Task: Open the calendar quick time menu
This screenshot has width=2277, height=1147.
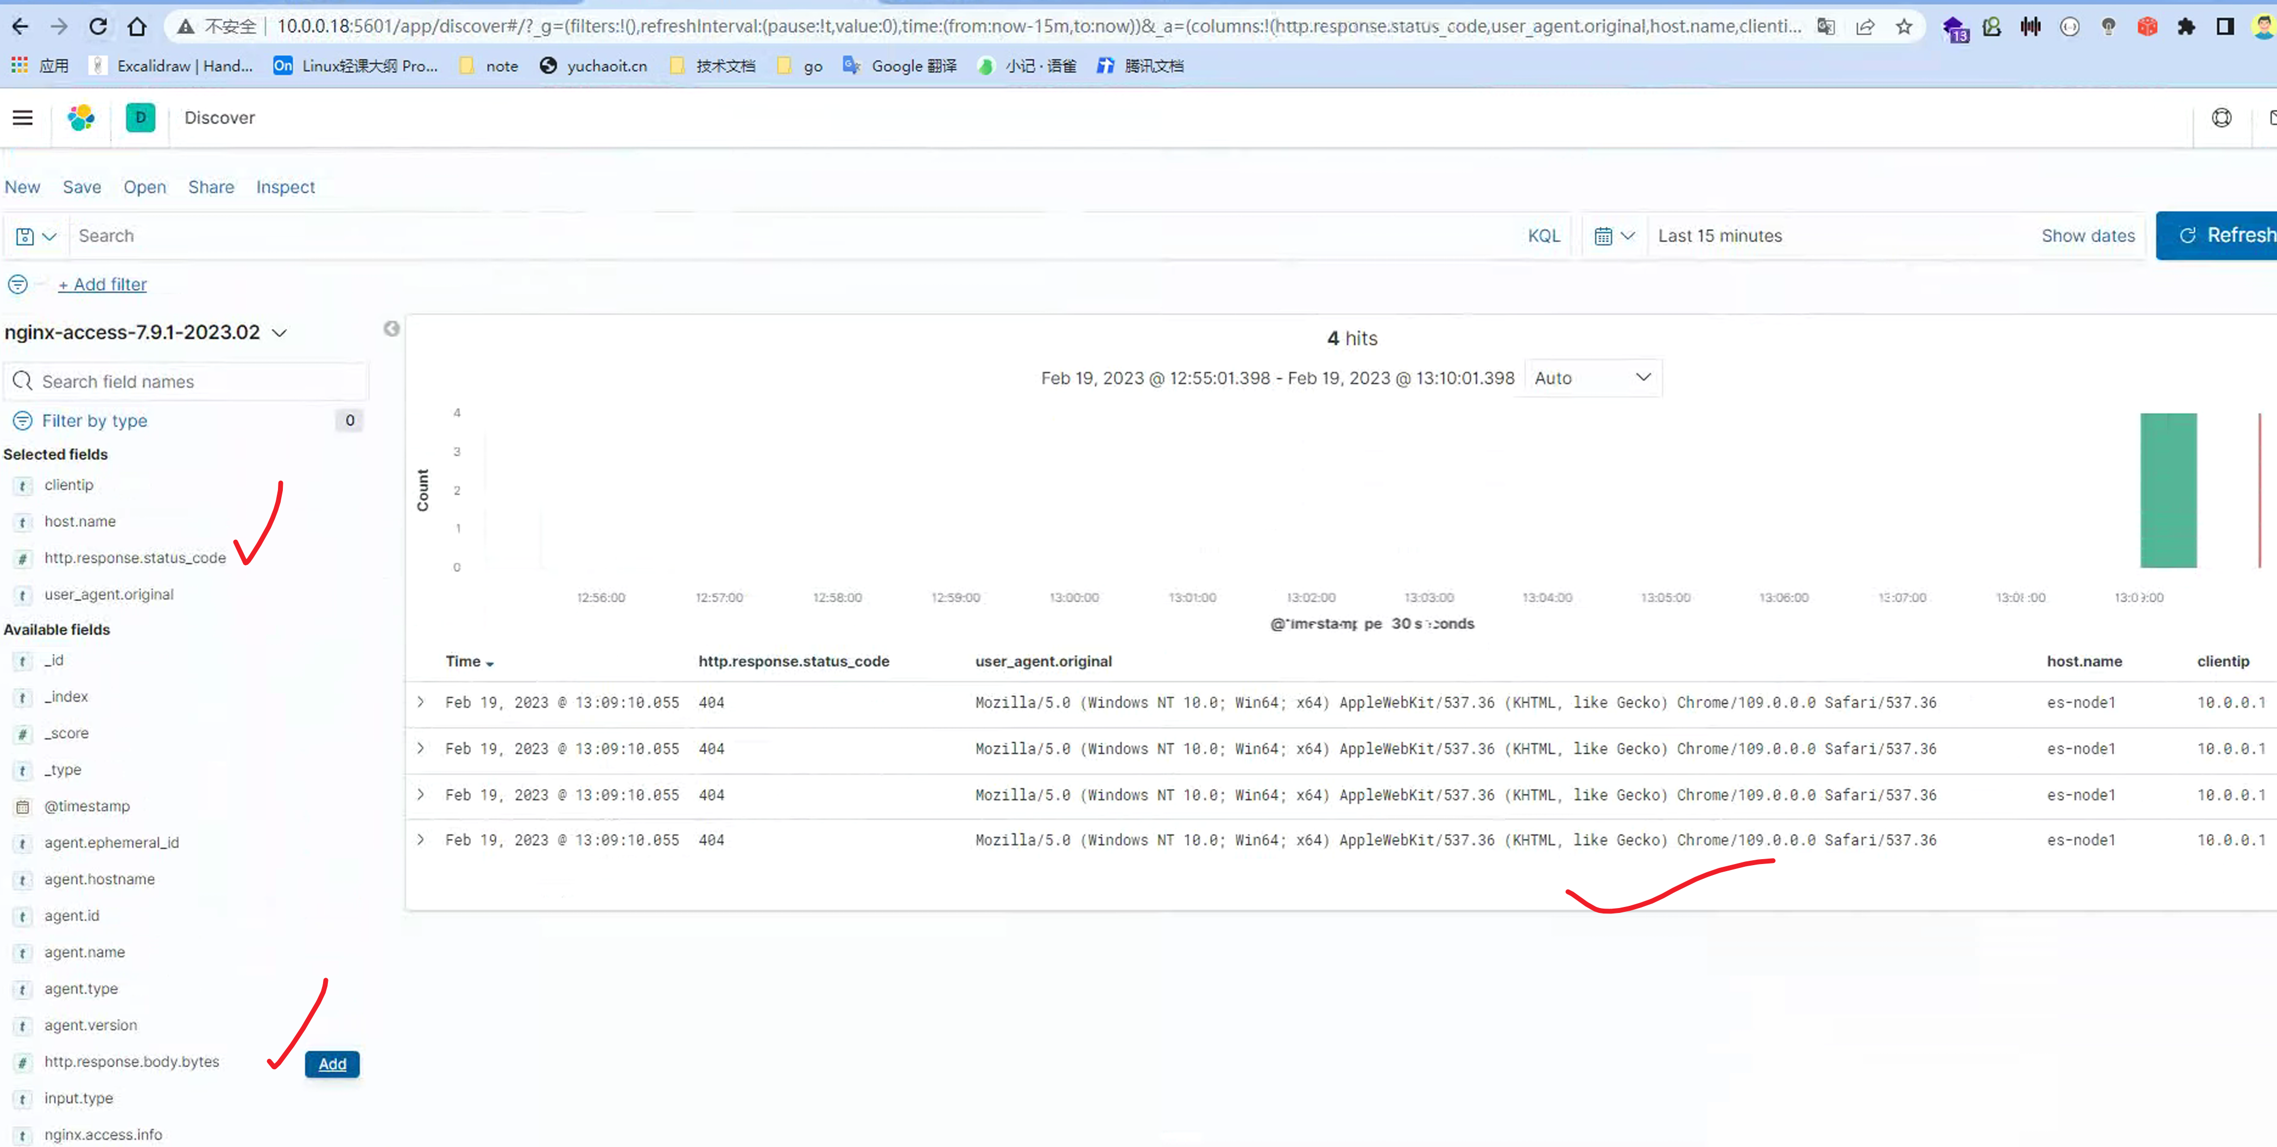Action: tap(1613, 236)
